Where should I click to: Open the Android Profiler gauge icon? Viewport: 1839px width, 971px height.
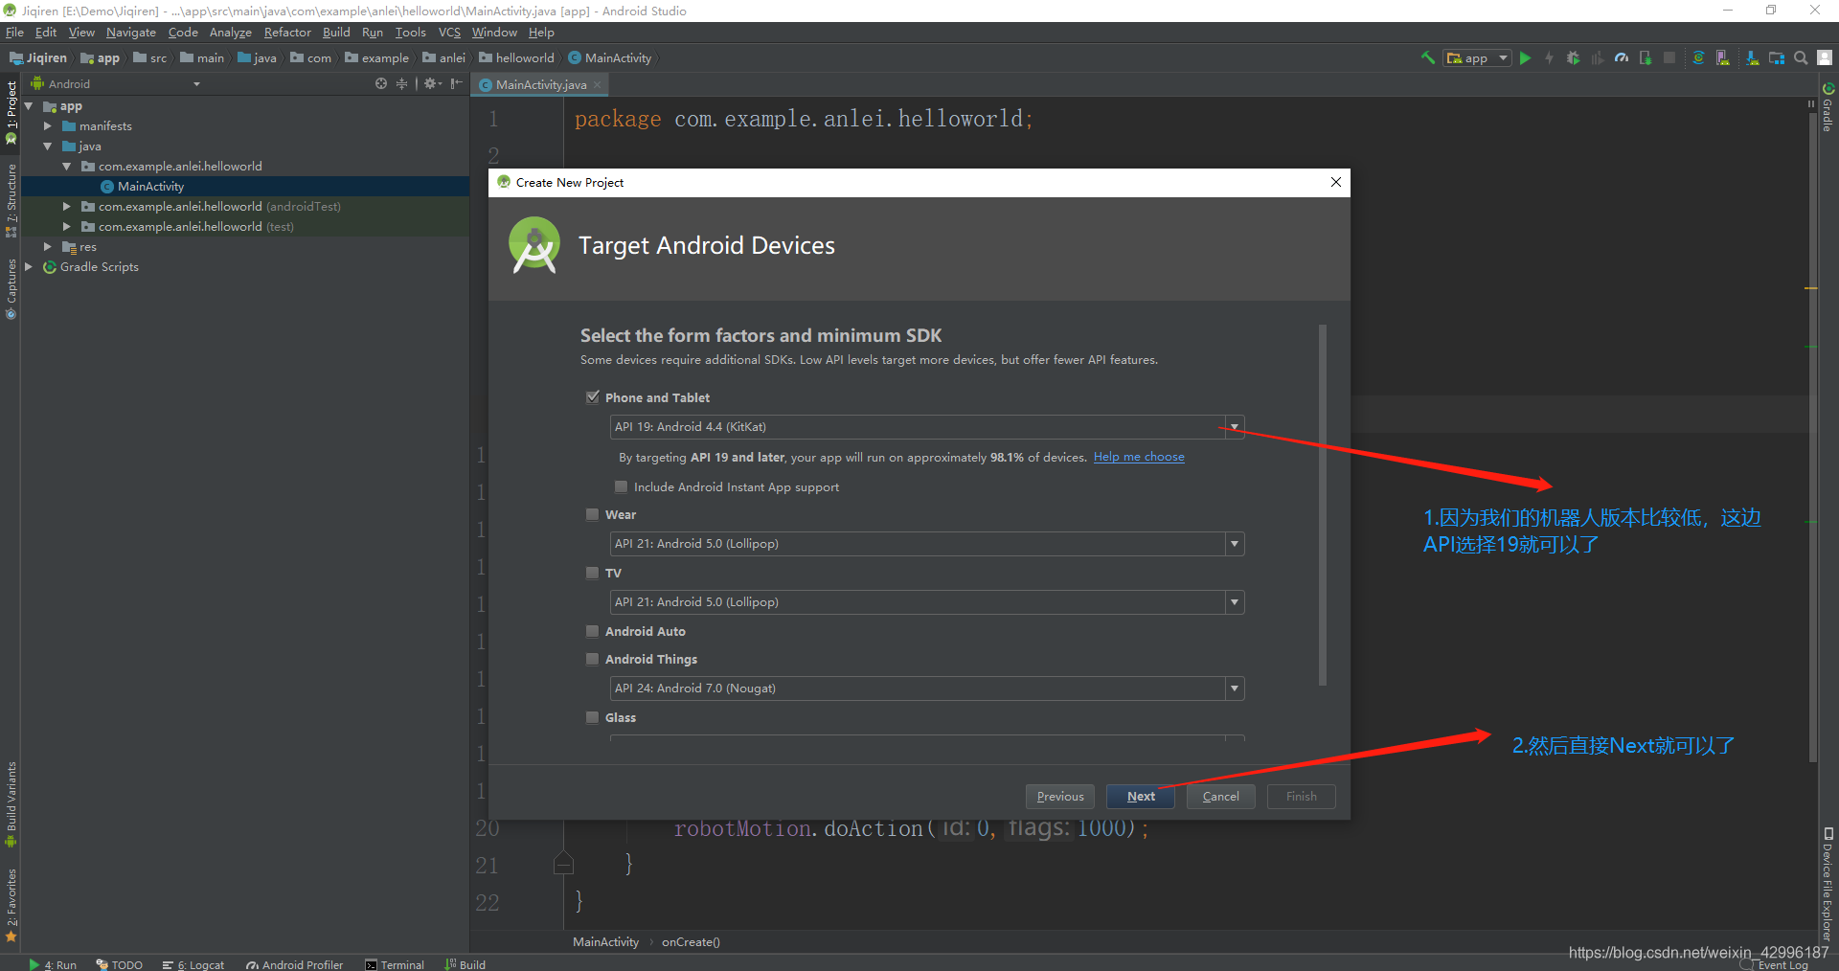coord(1622,57)
